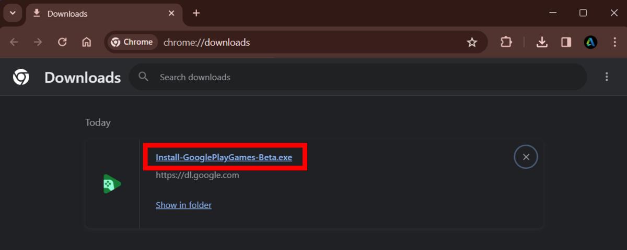Minimize the Chrome window
This screenshot has width=627, height=250.
coord(554,13)
